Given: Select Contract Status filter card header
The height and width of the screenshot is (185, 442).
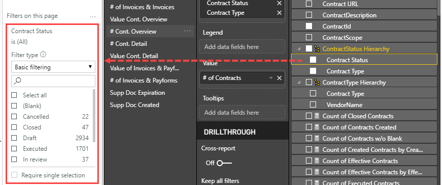Looking at the screenshot, I should (32, 31).
